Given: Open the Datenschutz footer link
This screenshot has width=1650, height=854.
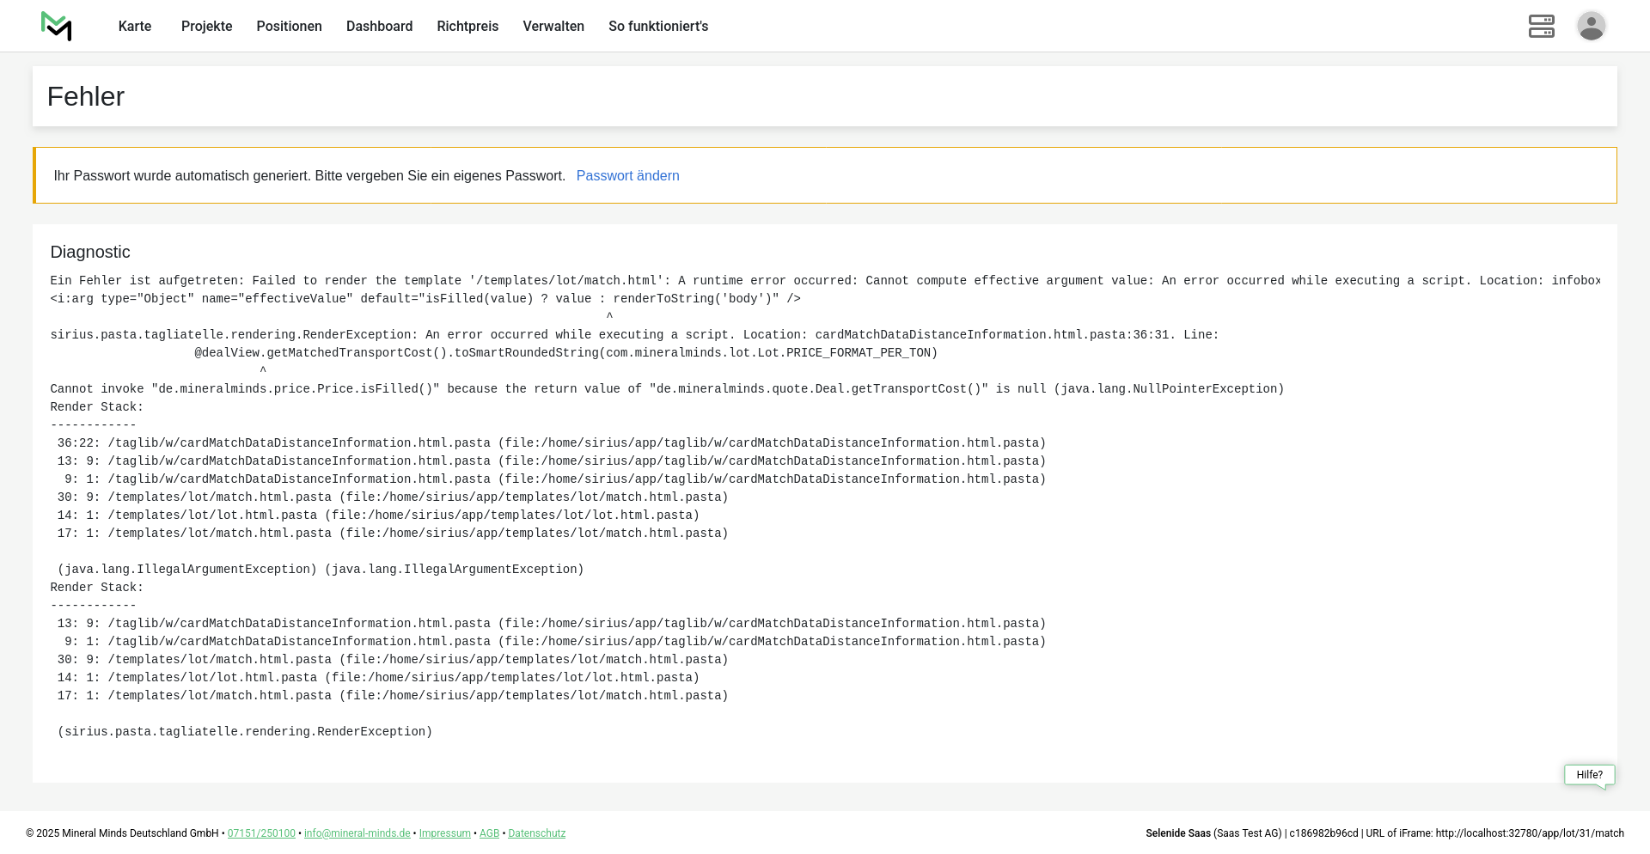Looking at the screenshot, I should coord(536,833).
